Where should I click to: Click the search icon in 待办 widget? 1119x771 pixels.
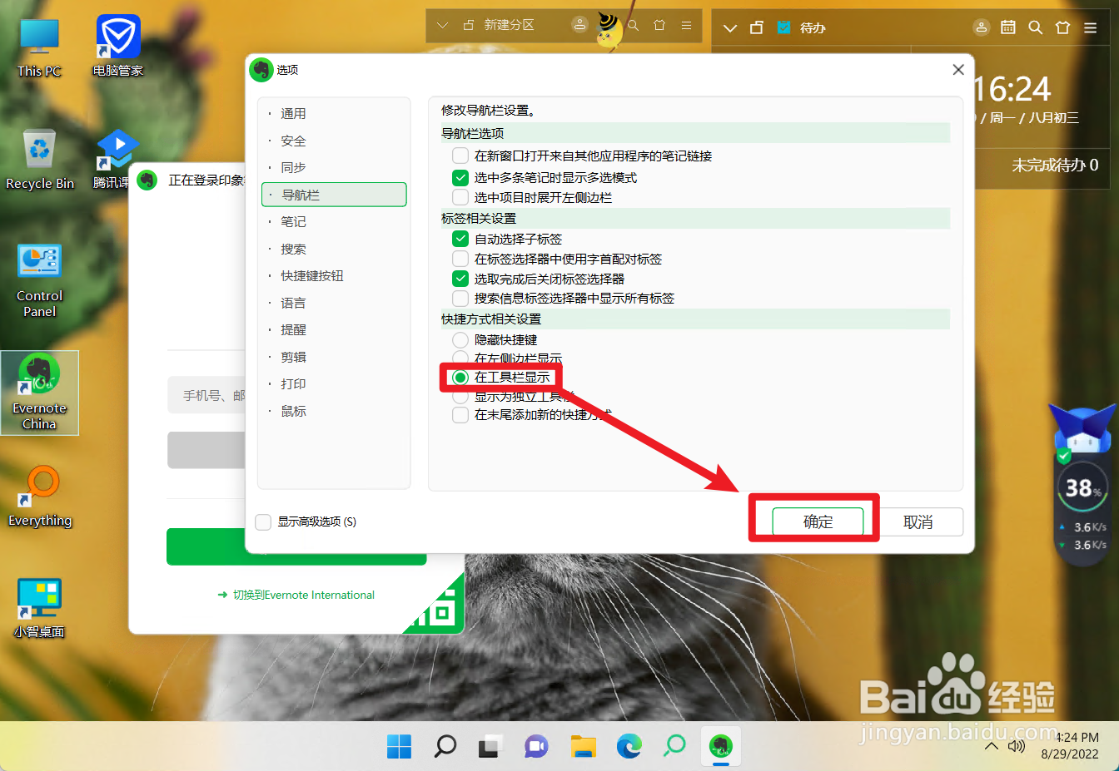click(x=1036, y=27)
